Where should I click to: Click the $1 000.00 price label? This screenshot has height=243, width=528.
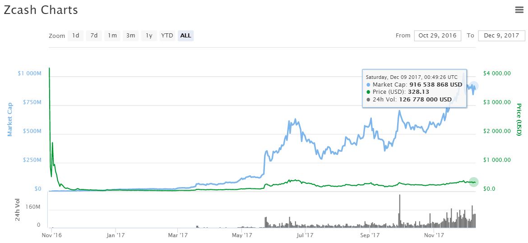click(x=497, y=160)
